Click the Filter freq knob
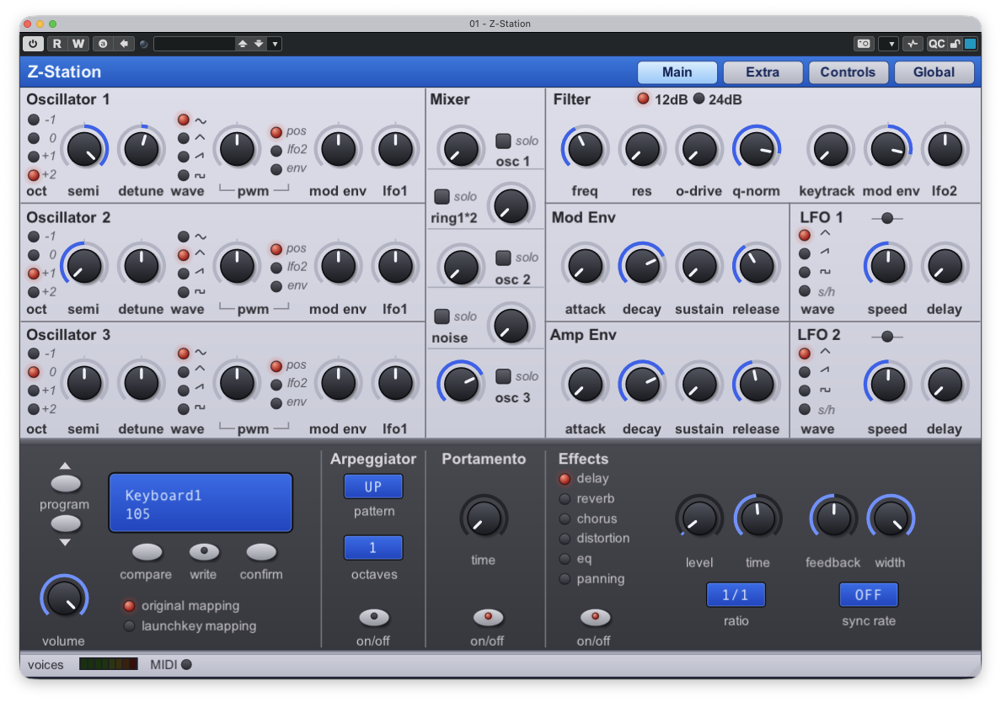 [584, 148]
